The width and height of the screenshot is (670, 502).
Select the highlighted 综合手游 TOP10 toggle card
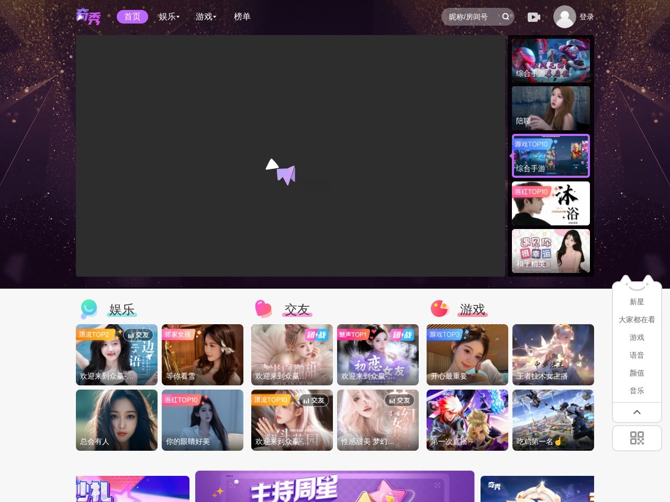550,155
